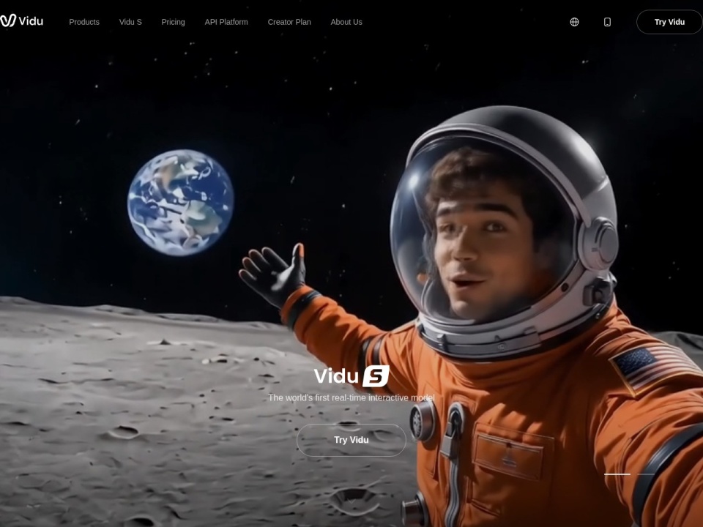The width and height of the screenshot is (703, 527).
Task: Open the Pricing page
Action: (173, 22)
